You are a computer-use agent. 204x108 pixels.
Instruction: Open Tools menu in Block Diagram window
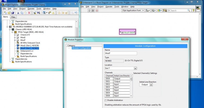tap(117, 6)
